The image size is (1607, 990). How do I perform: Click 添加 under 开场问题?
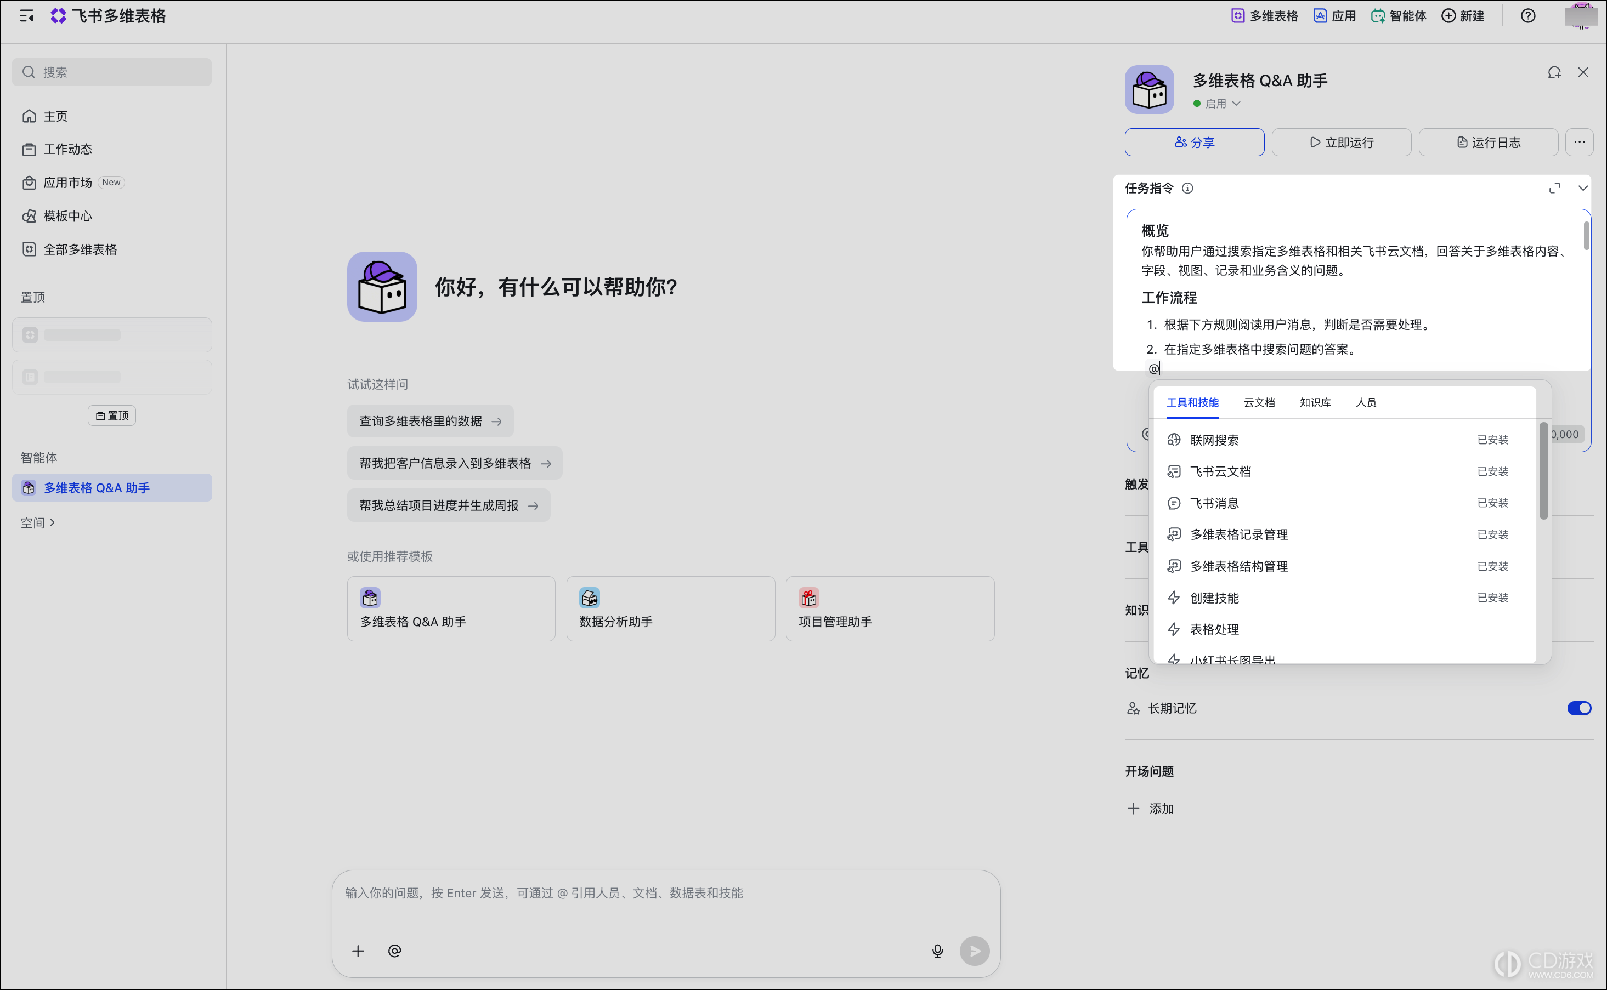click(1150, 809)
